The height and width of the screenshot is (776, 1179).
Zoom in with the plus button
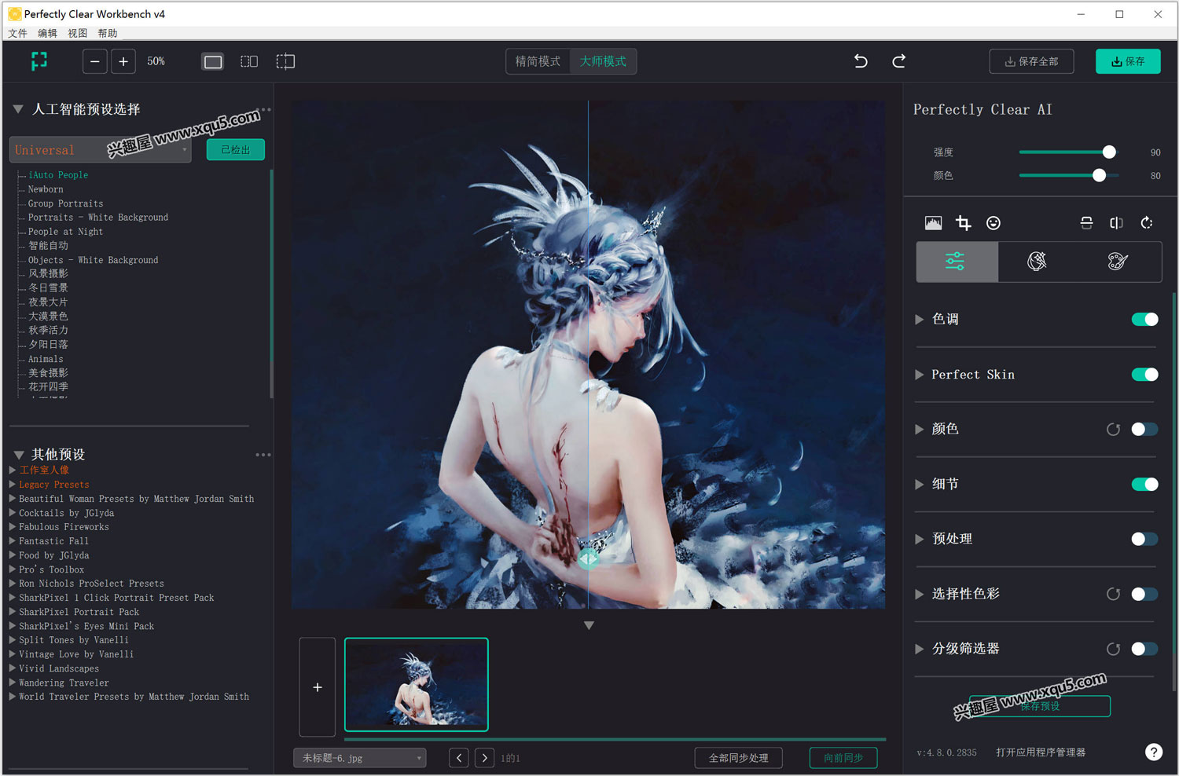click(123, 61)
